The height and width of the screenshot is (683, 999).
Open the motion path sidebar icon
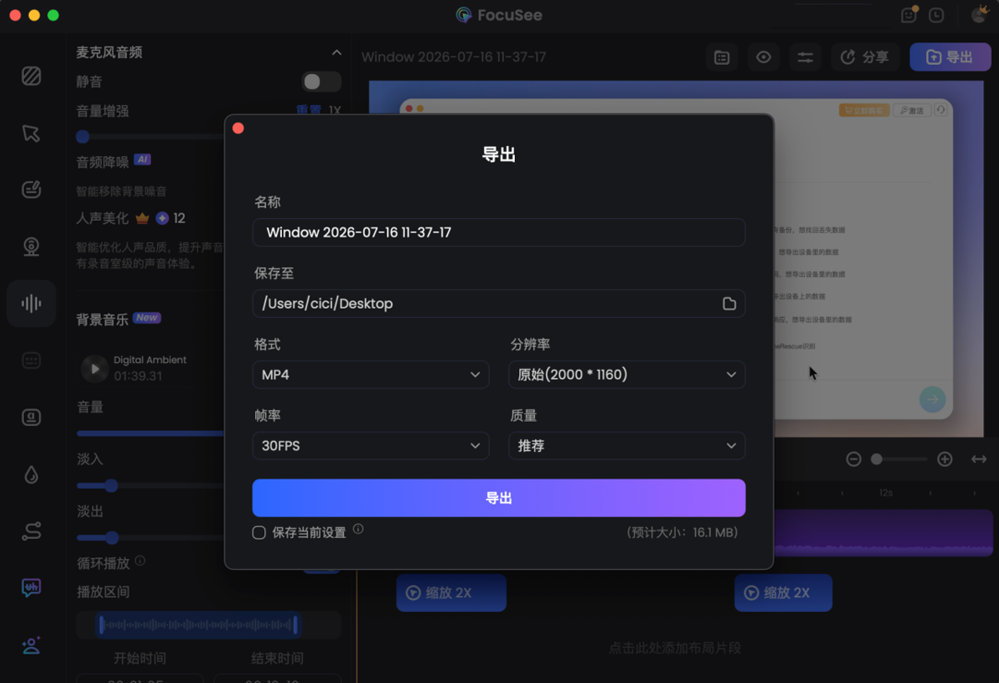pyautogui.click(x=31, y=531)
